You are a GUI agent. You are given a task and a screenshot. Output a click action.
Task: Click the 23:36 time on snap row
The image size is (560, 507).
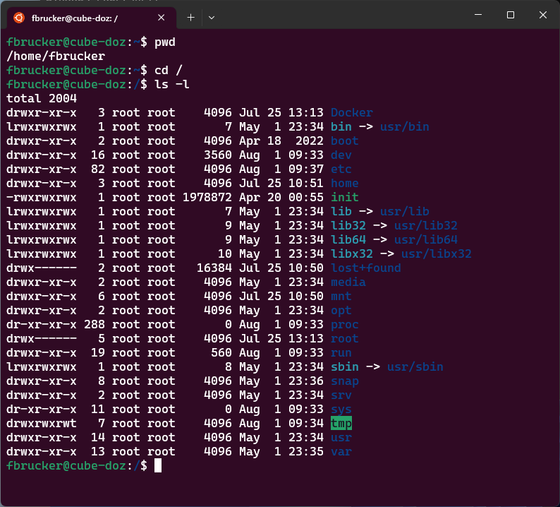(x=305, y=381)
